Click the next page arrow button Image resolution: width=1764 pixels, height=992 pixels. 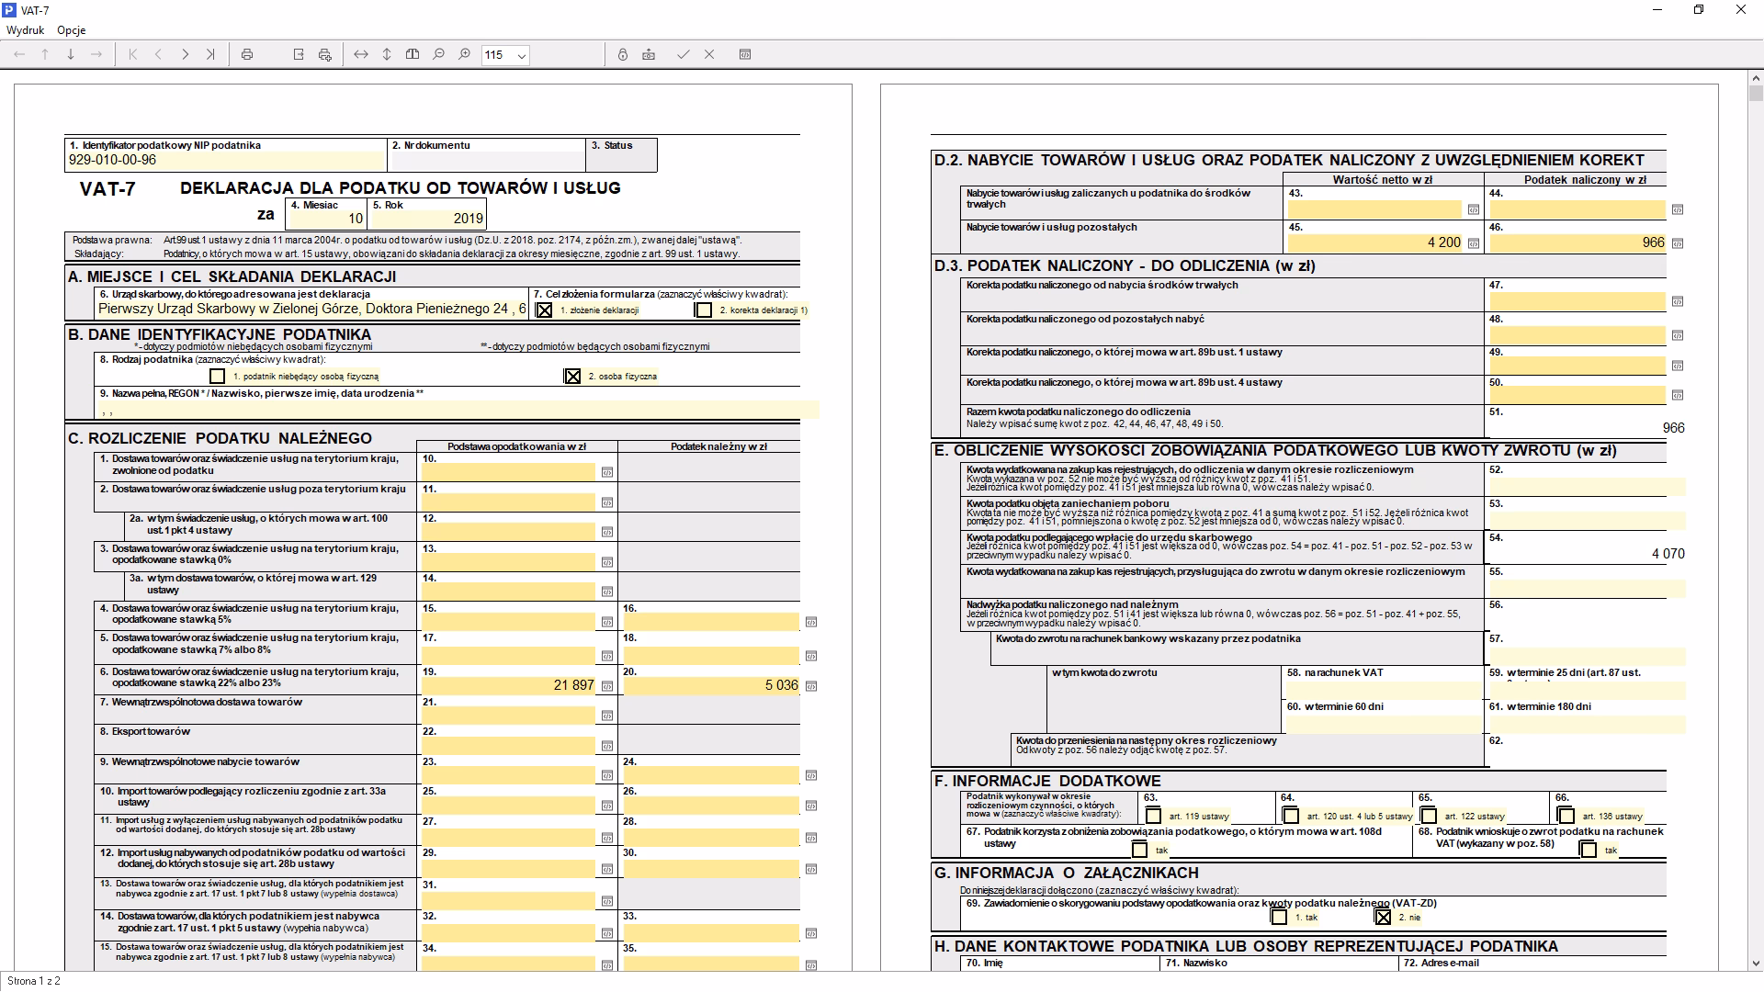(x=185, y=55)
